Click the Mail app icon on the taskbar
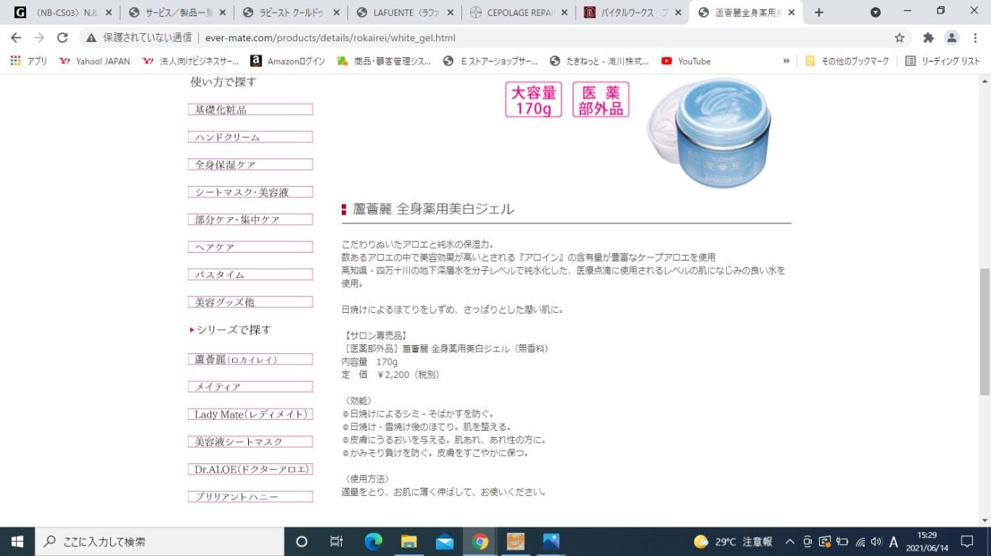The image size is (991, 556). [x=444, y=541]
